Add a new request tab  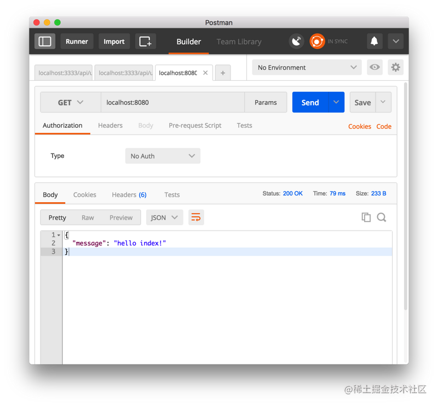223,73
